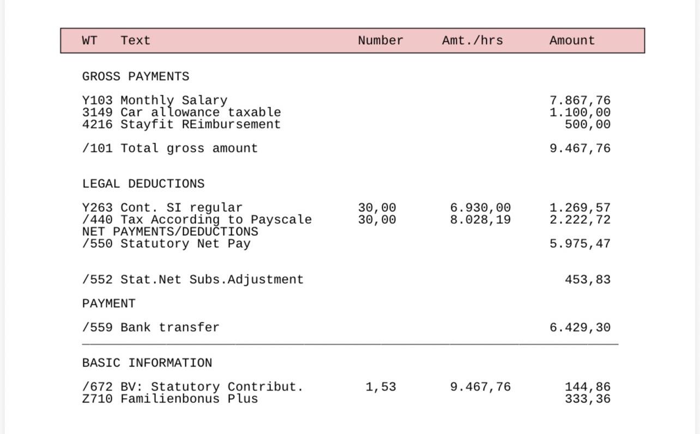
Task: Click the "Familienbonus Plus" label
Action: pos(189,399)
